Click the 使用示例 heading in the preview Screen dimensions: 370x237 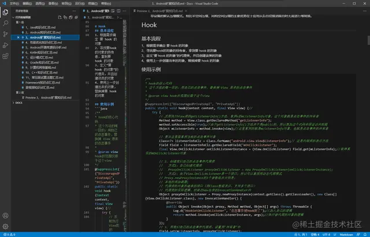click(x=151, y=69)
